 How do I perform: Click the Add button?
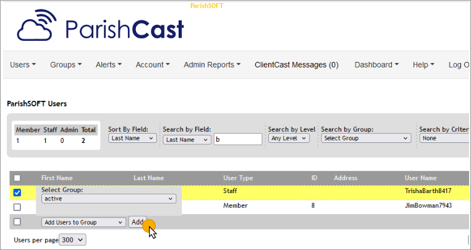click(x=138, y=222)
